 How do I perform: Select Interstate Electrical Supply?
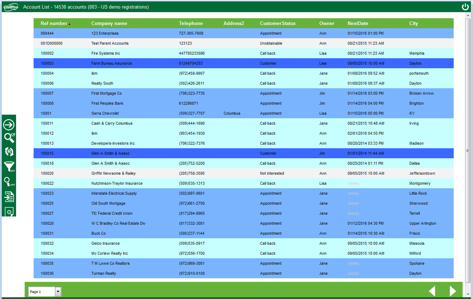pos(114,193)
